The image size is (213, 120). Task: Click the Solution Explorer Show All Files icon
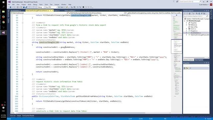click(x=204, y=13)
